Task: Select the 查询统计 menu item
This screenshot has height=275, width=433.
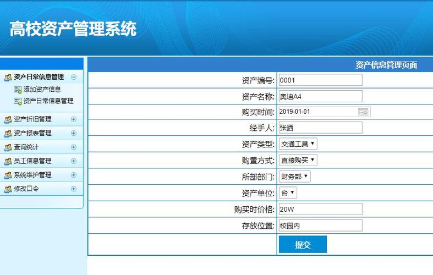Action: point(26,147)
